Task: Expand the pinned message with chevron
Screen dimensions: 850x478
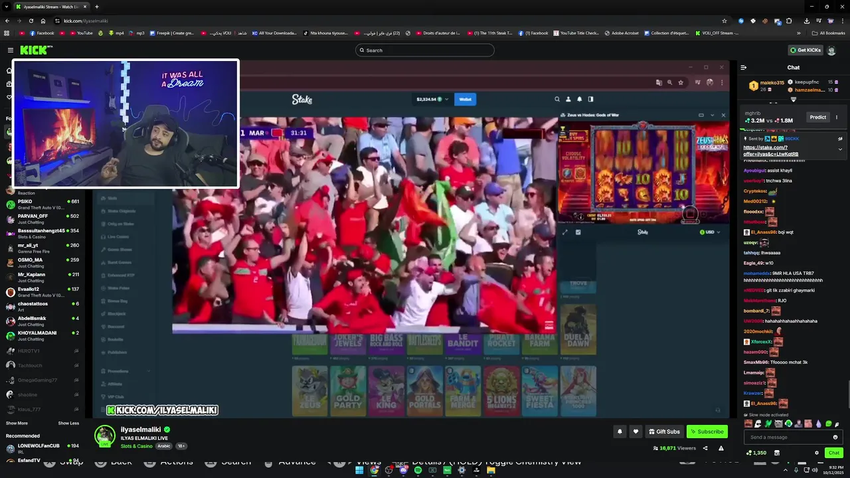Action: click(x=840, y=149)
